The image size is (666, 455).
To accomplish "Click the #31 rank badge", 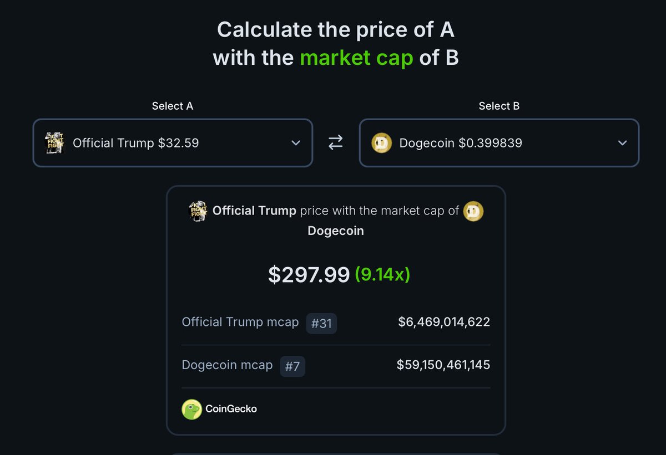I will point(321,323).
